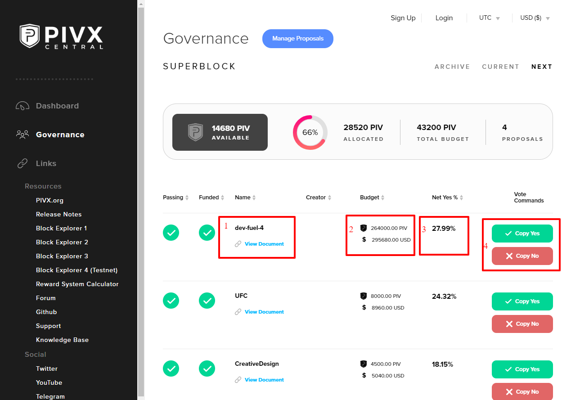Click the green Funded checkmark for dev-fuel-4
Image resolution: width=571 pixels, height=400 pixels.
[207, 233]
